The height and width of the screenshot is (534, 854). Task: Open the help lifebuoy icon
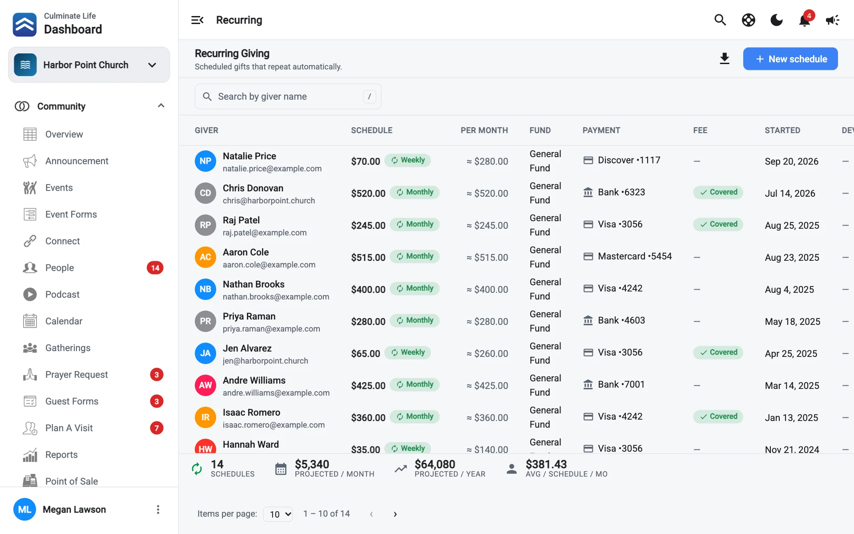point(749,20)
